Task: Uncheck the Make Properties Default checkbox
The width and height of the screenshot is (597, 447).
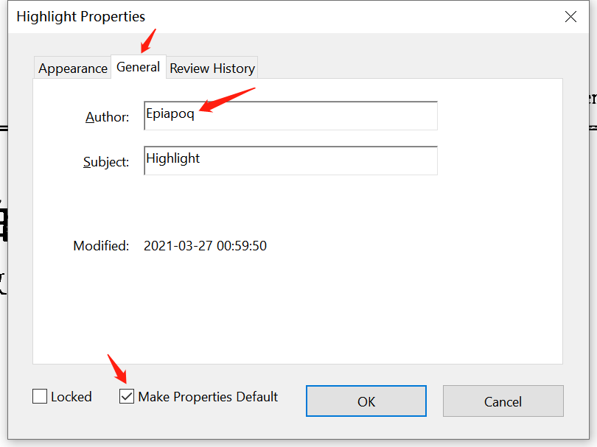Action: 127,396
